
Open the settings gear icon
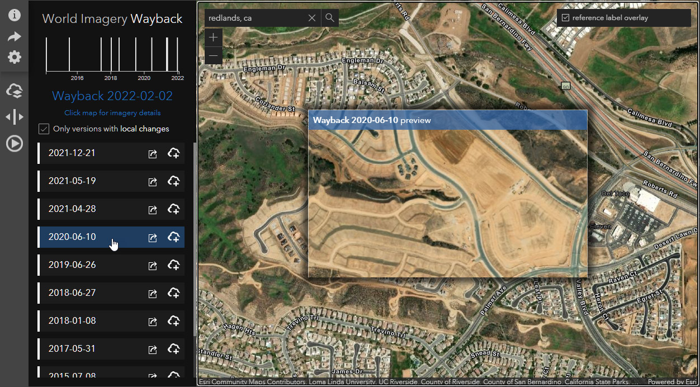pyautogui.click(x=14, y=57)
